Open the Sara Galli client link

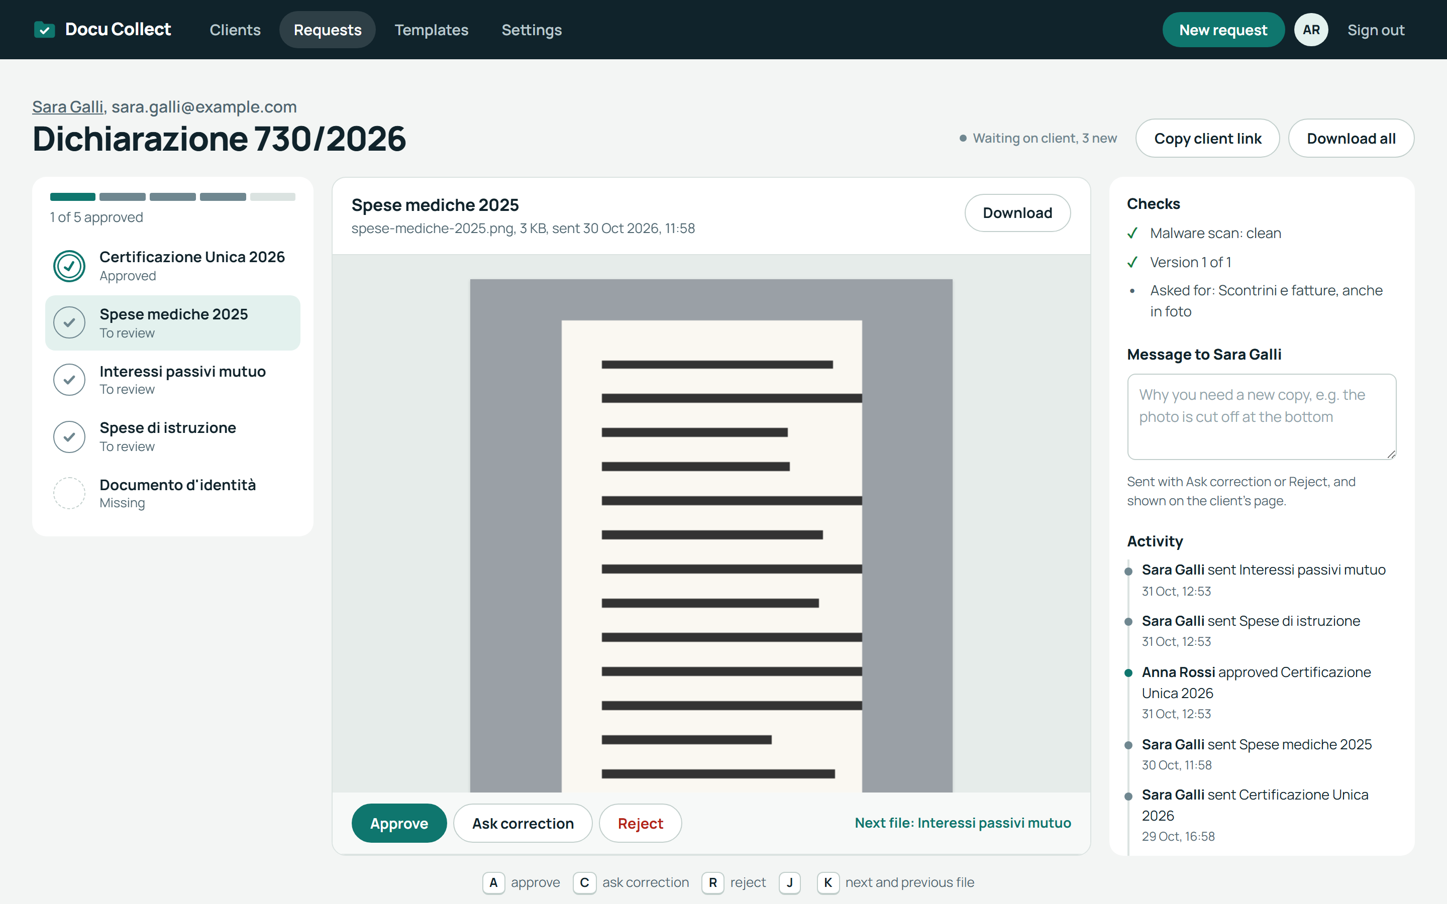point(67,107)
